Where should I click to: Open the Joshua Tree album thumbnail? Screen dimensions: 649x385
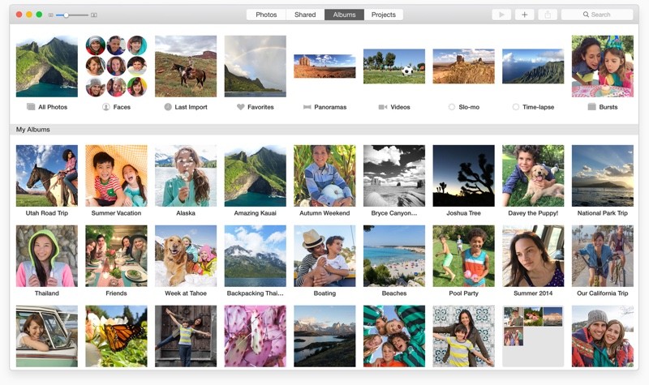(463, 176)
